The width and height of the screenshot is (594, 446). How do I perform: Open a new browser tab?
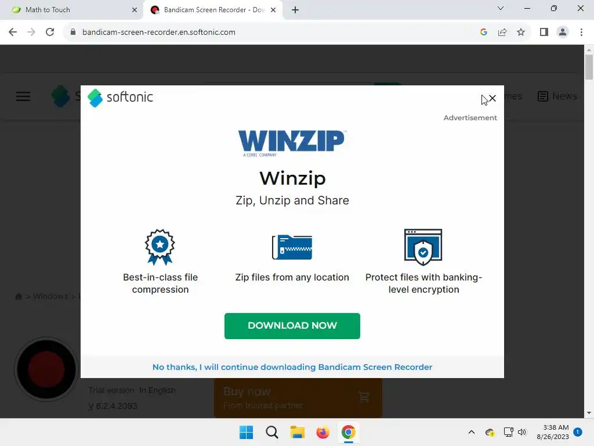coord(295,10)
